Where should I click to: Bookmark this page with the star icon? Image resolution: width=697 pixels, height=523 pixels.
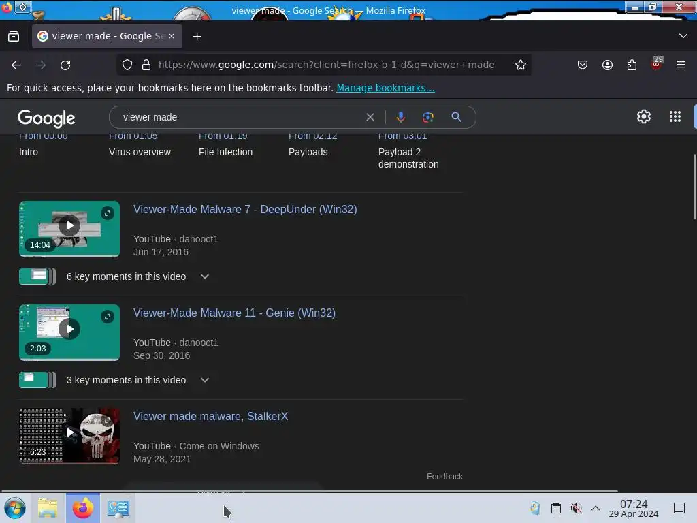[521, 65]
